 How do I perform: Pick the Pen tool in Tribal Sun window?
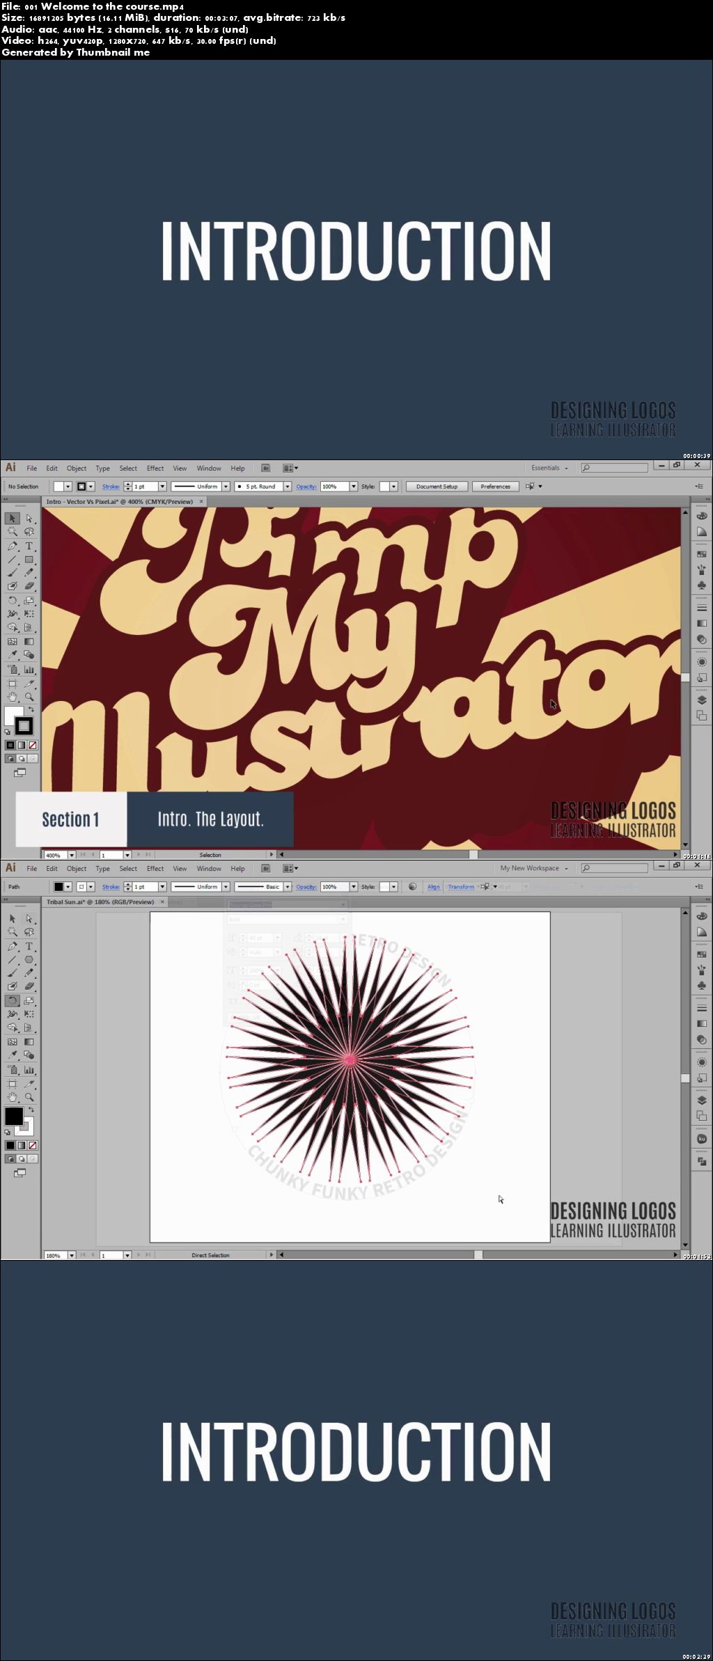(13, 946)
